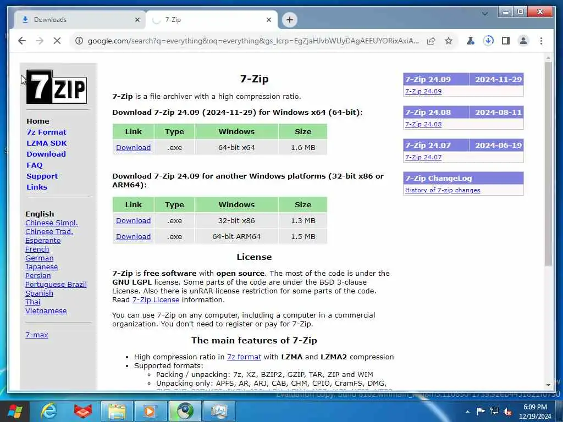Download the 32-bit x86 .exe installer
The height and width of the screenshot is (422, 563).
tap(133, 221)
